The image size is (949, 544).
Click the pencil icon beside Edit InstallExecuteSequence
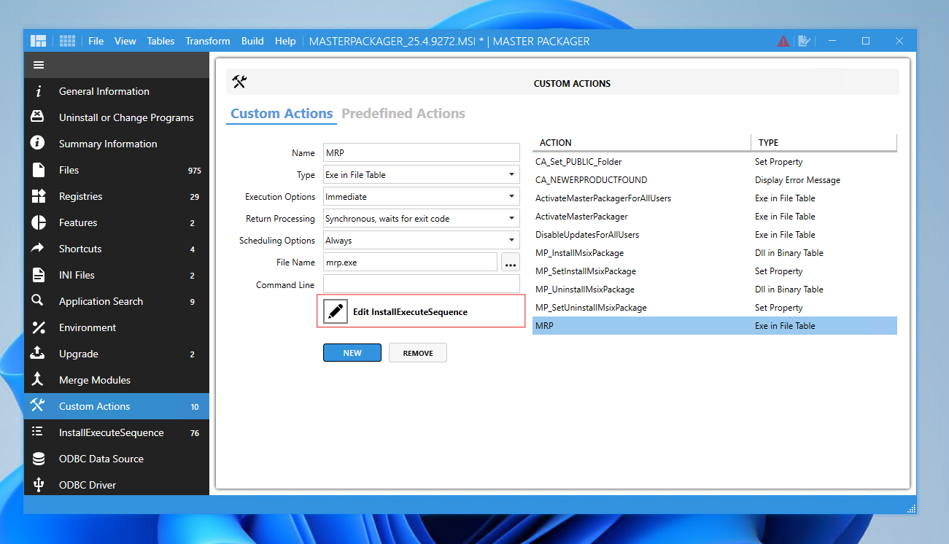tap(336, 311)
